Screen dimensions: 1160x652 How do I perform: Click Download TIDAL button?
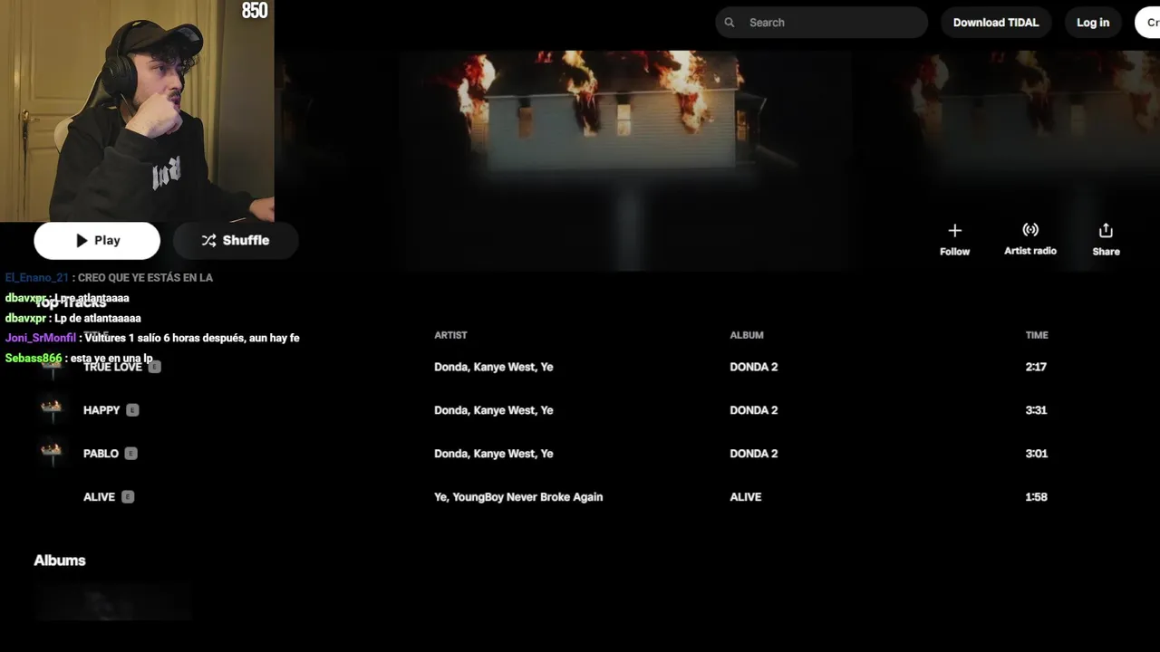coord(996,23)
